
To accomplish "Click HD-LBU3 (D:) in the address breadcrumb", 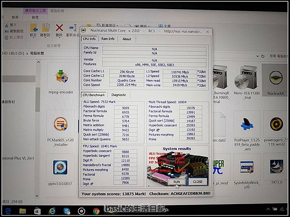I will pyautogui.click(x=13, y=54).
